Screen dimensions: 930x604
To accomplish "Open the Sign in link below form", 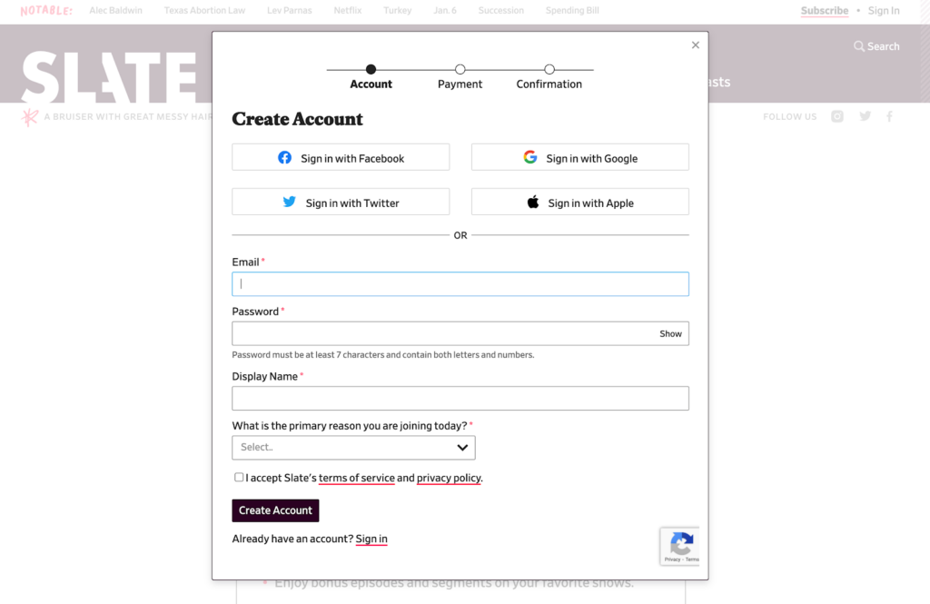I will pos(371,539).
